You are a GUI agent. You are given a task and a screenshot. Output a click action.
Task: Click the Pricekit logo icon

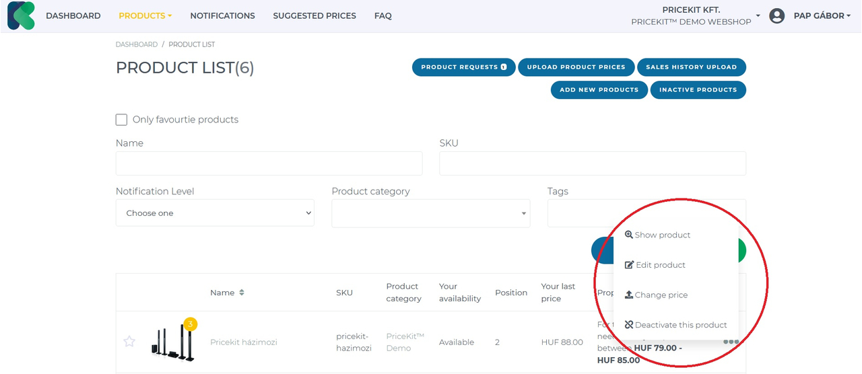tap(21, 15)
